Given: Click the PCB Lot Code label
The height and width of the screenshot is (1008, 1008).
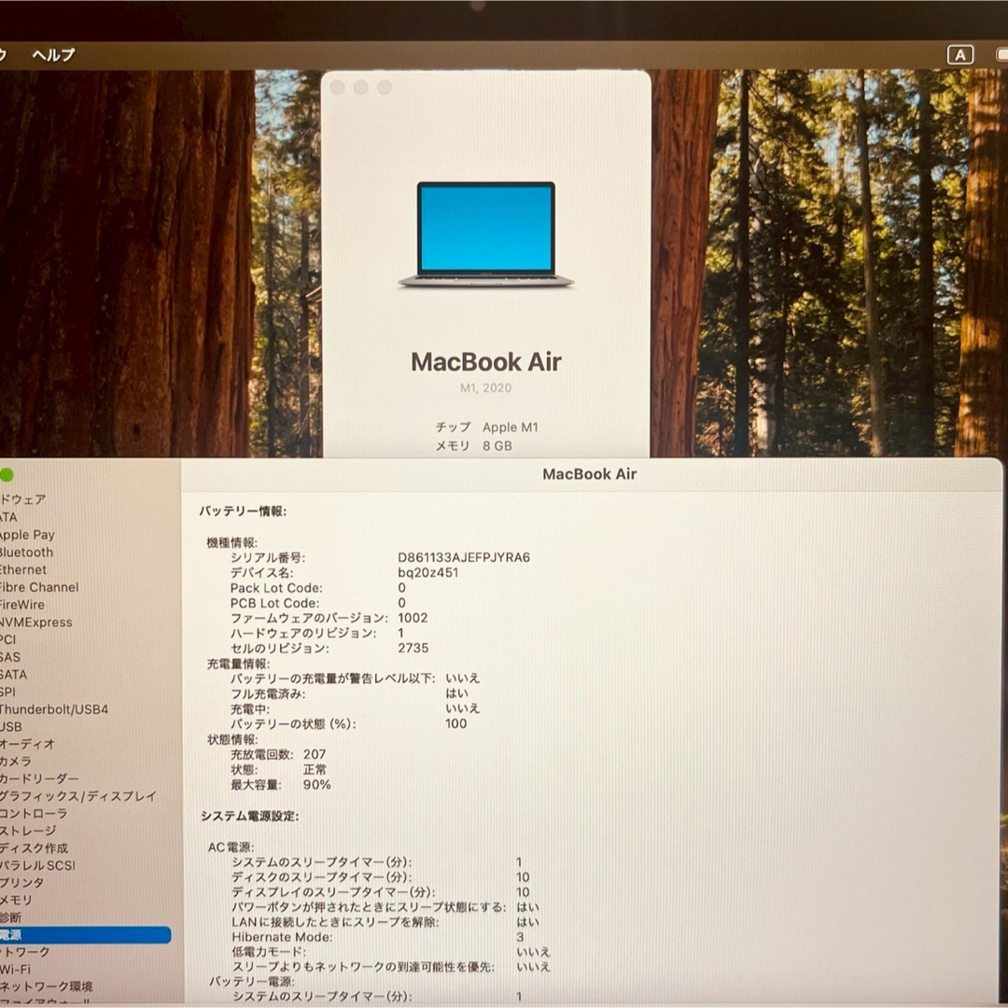Looking at the screenshot, I should point(274,603).
